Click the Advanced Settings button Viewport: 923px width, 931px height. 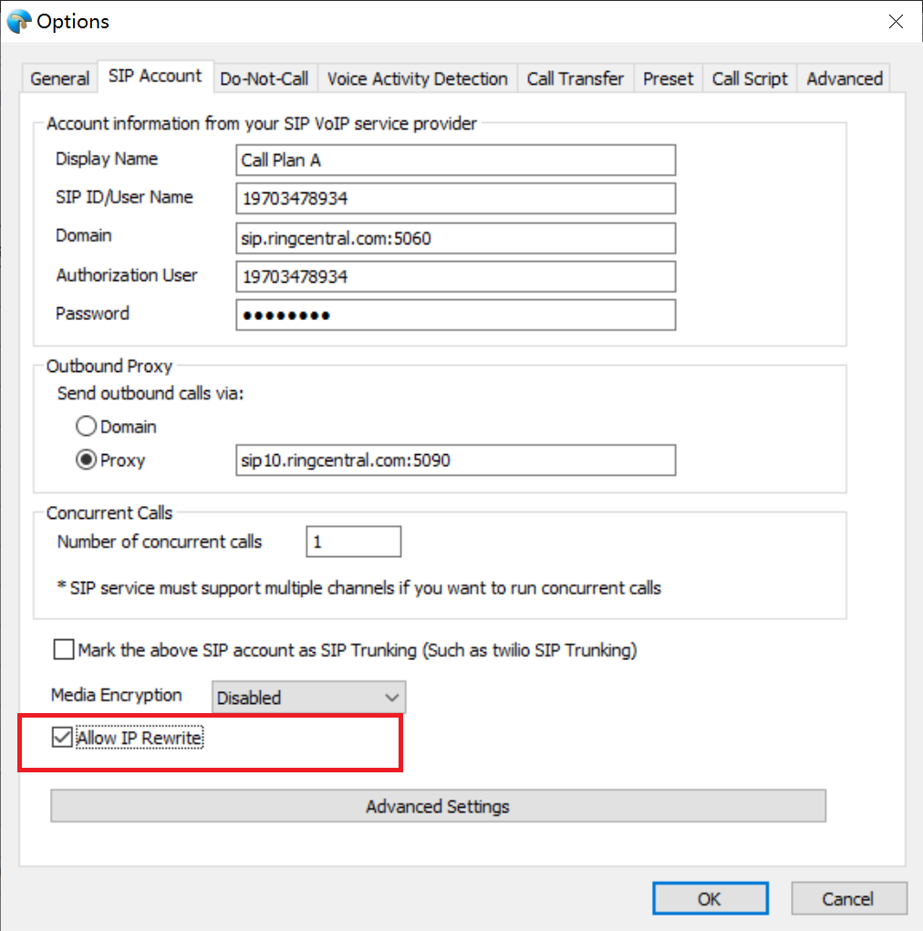[437, 806]
